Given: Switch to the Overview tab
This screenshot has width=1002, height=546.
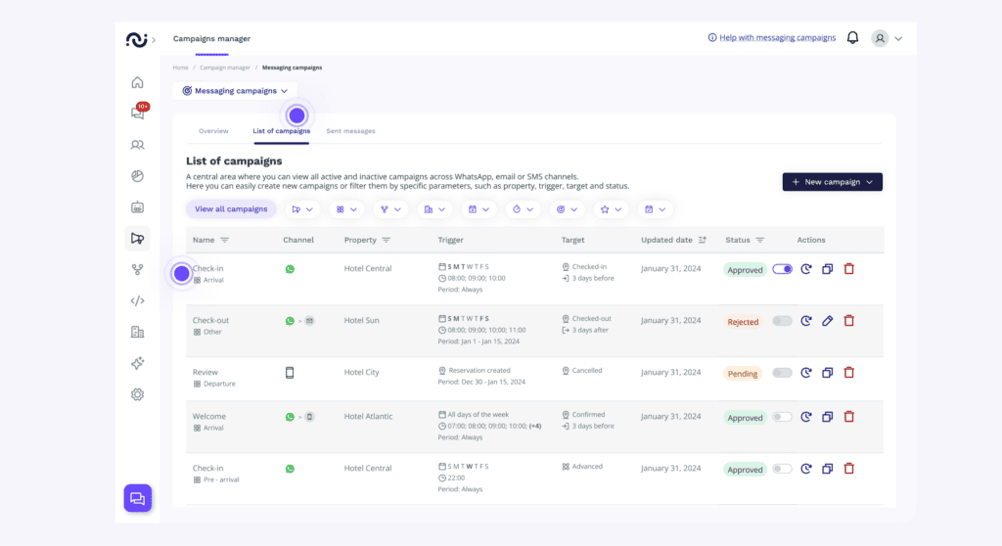Looking at the screenshot, I should 213,131.
